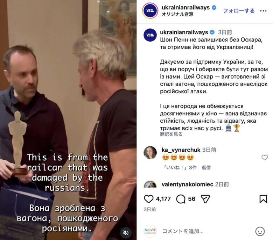Share post with paper plane icon
273x240 pixels.
(x=205, y=199)
